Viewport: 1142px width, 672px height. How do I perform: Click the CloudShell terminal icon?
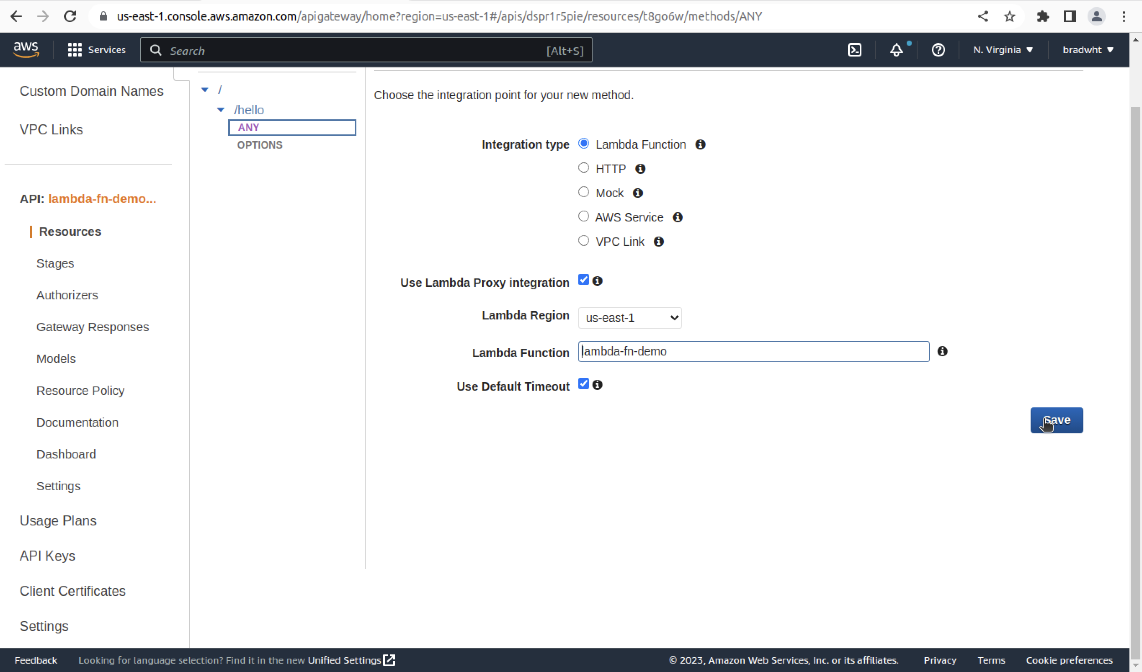855,49
